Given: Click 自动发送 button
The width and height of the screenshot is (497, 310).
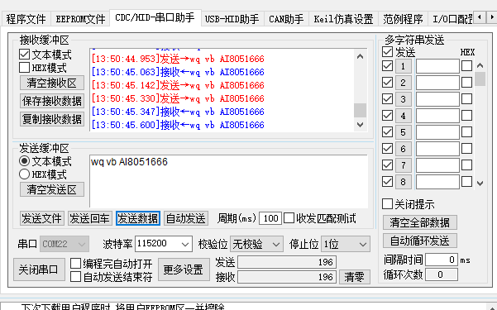Looking at the screenshot, I should (x=186, y=218).
